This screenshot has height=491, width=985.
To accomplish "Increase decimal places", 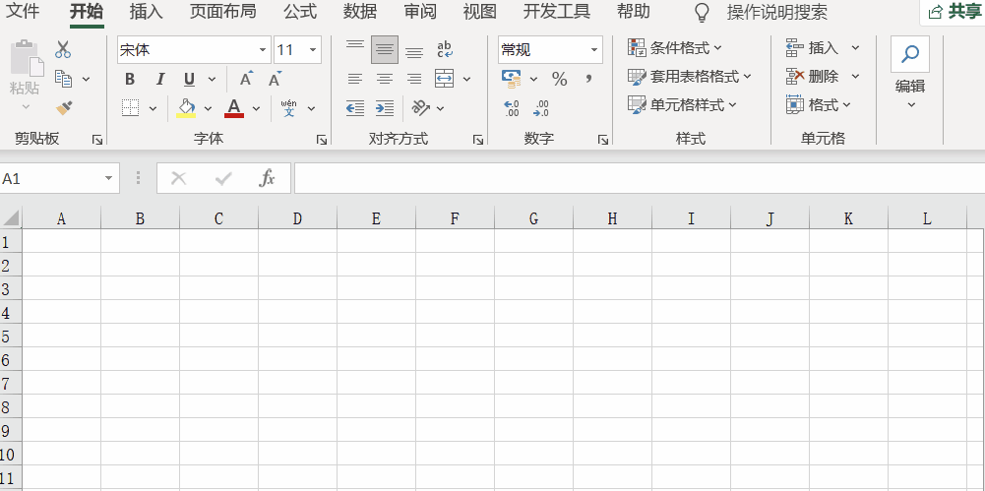I will [x=512, y=108].
